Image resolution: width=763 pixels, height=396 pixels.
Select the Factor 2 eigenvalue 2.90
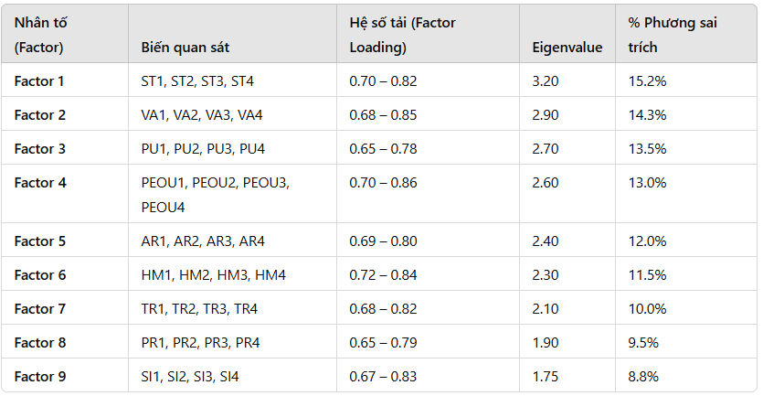[x=546, y=115]
